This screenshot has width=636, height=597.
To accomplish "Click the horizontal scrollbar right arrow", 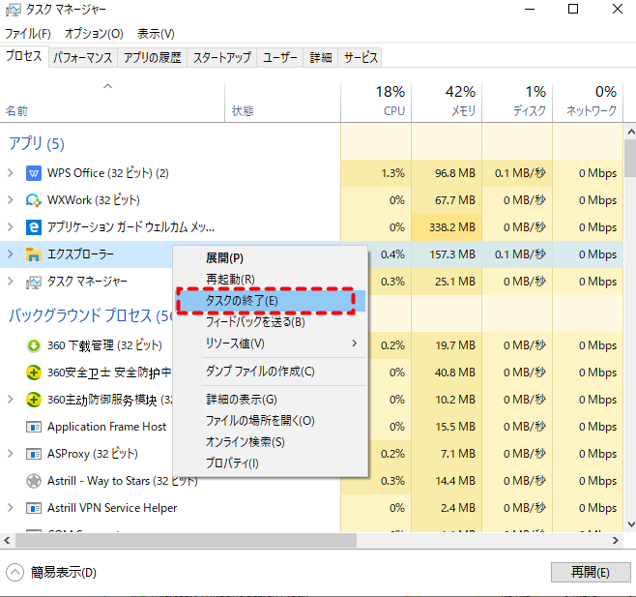I will coord(616,541).
